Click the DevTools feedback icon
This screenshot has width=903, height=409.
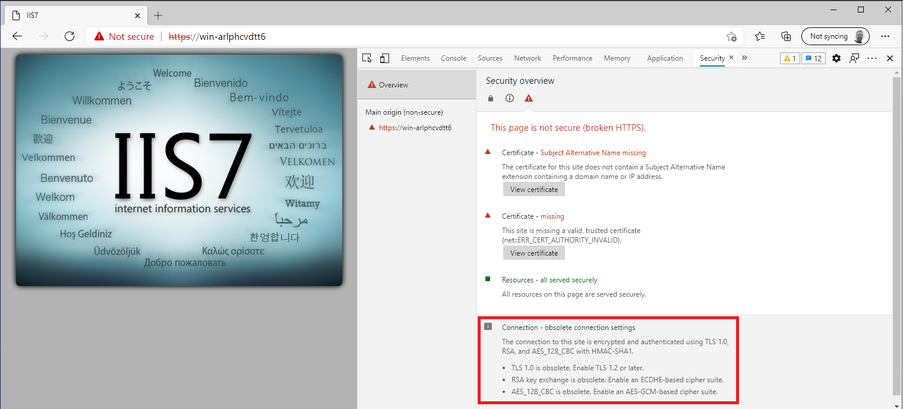(x=854, y=58)
